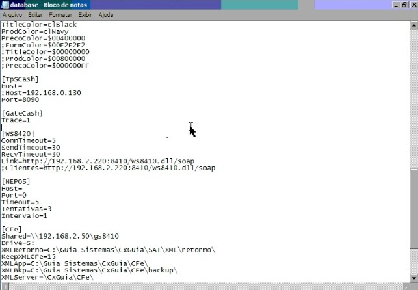
Task: Place cursor on the KeepXMLCFe=15 line
Action: click(29, 256)
